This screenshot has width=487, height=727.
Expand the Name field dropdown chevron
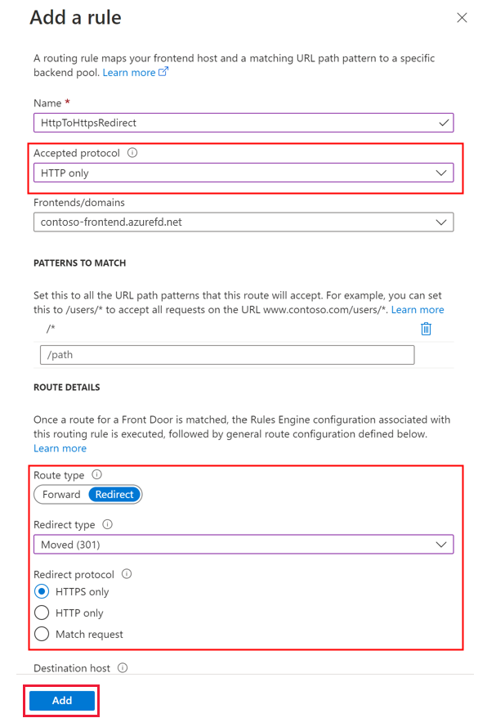(441, 122)
